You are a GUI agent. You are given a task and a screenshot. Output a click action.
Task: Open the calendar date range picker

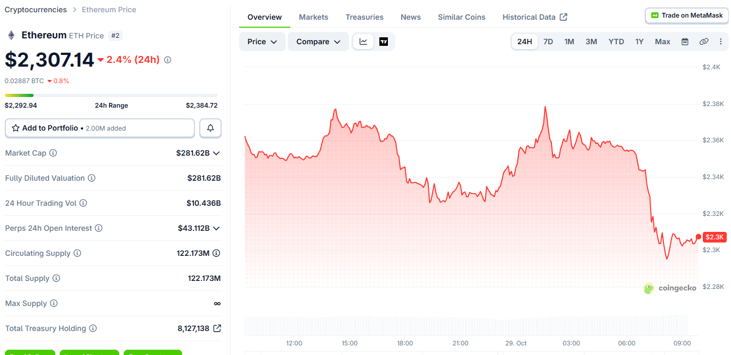tap(685, 42)
